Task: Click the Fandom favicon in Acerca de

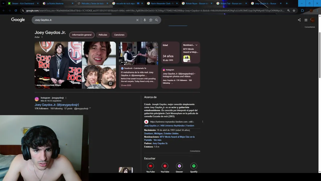Action: click(x=146, y=122)
